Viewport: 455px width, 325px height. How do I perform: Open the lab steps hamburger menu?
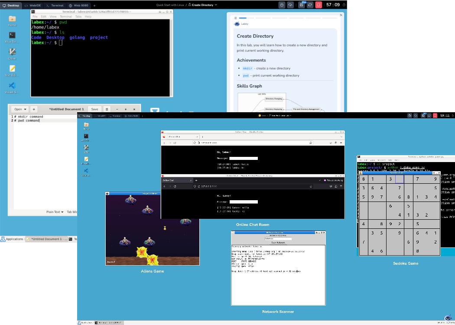pos(236,18)
